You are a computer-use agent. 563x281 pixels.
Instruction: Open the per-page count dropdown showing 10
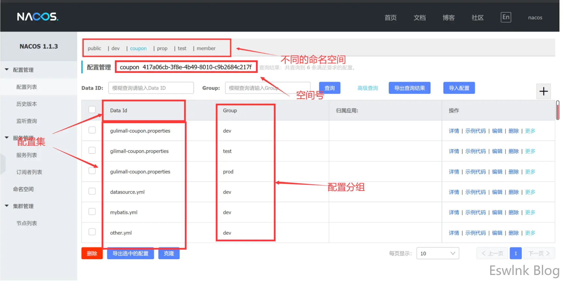click(438, 253)
